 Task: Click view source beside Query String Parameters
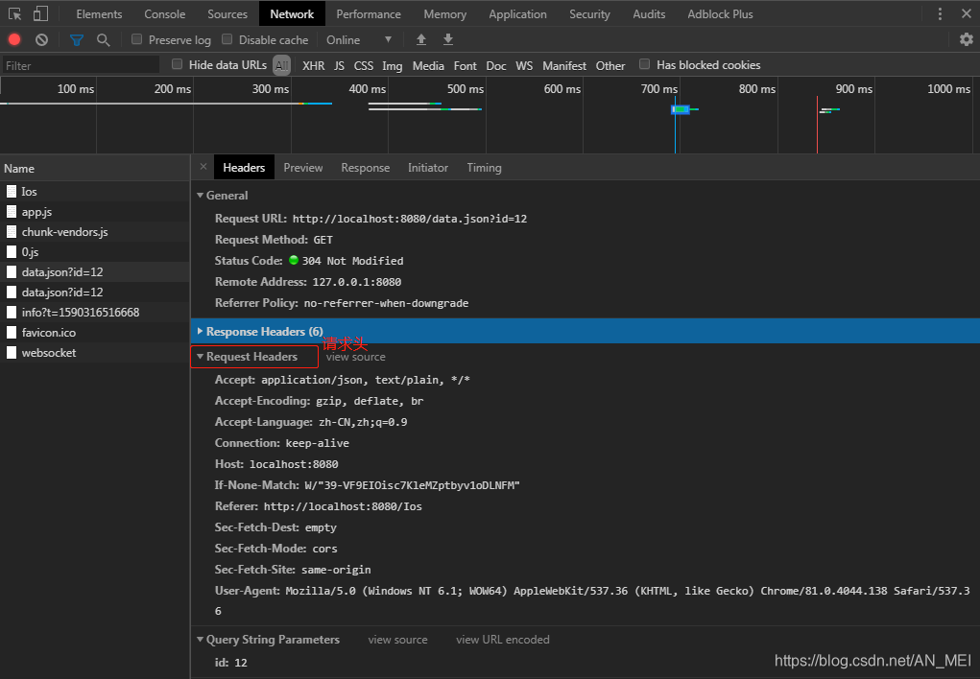pos(397,640)
